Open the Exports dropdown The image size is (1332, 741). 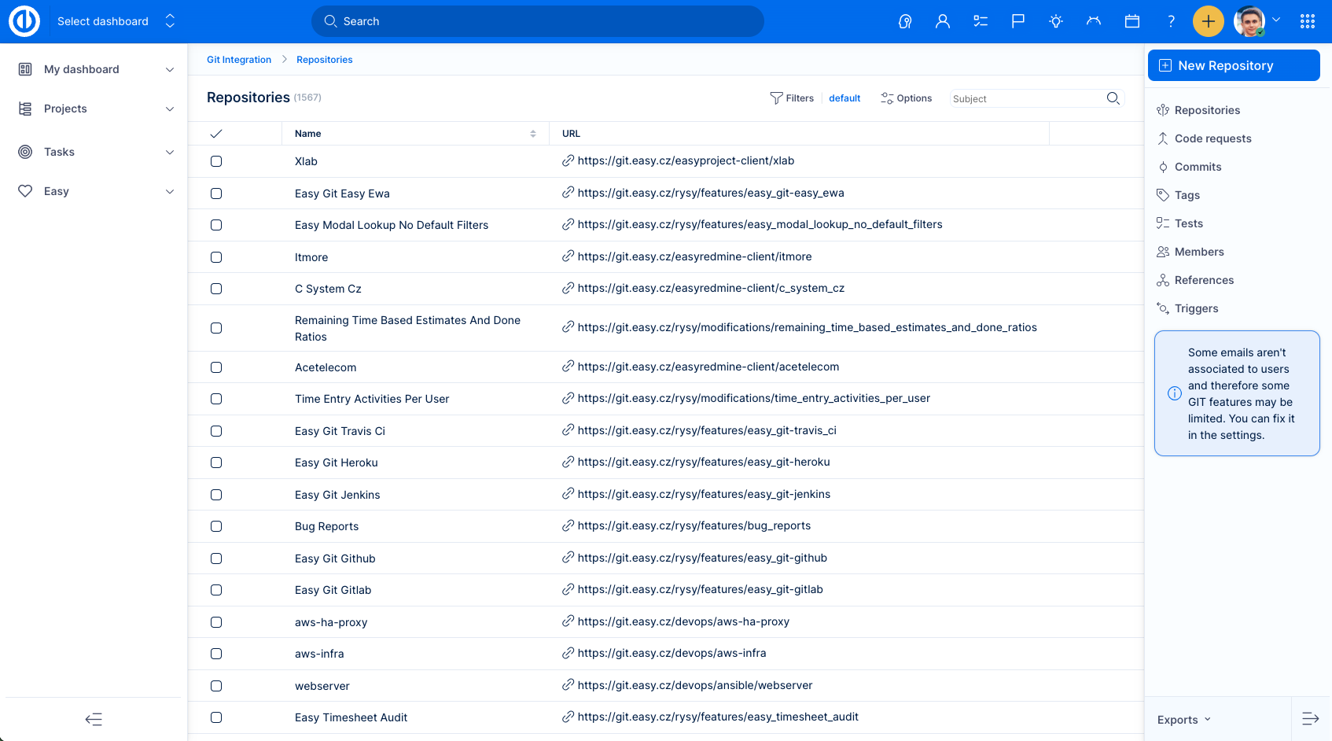click(1182, 719)
